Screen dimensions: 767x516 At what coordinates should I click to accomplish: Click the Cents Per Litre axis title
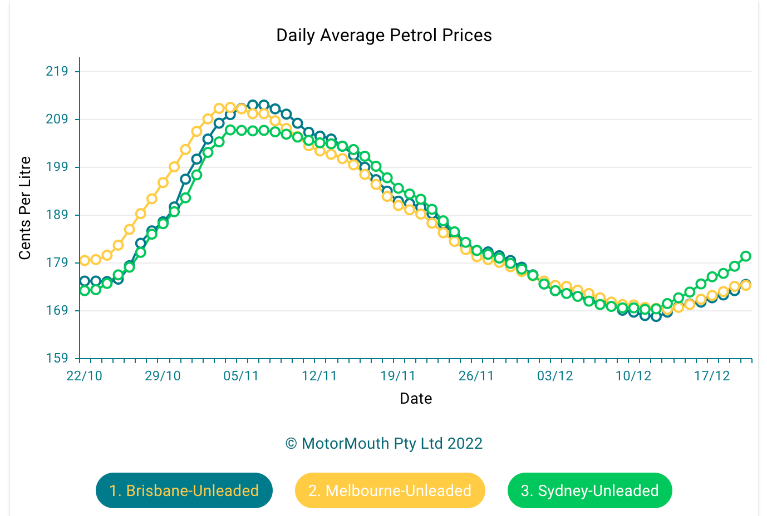pyautogui.click(x=25, y=208)
